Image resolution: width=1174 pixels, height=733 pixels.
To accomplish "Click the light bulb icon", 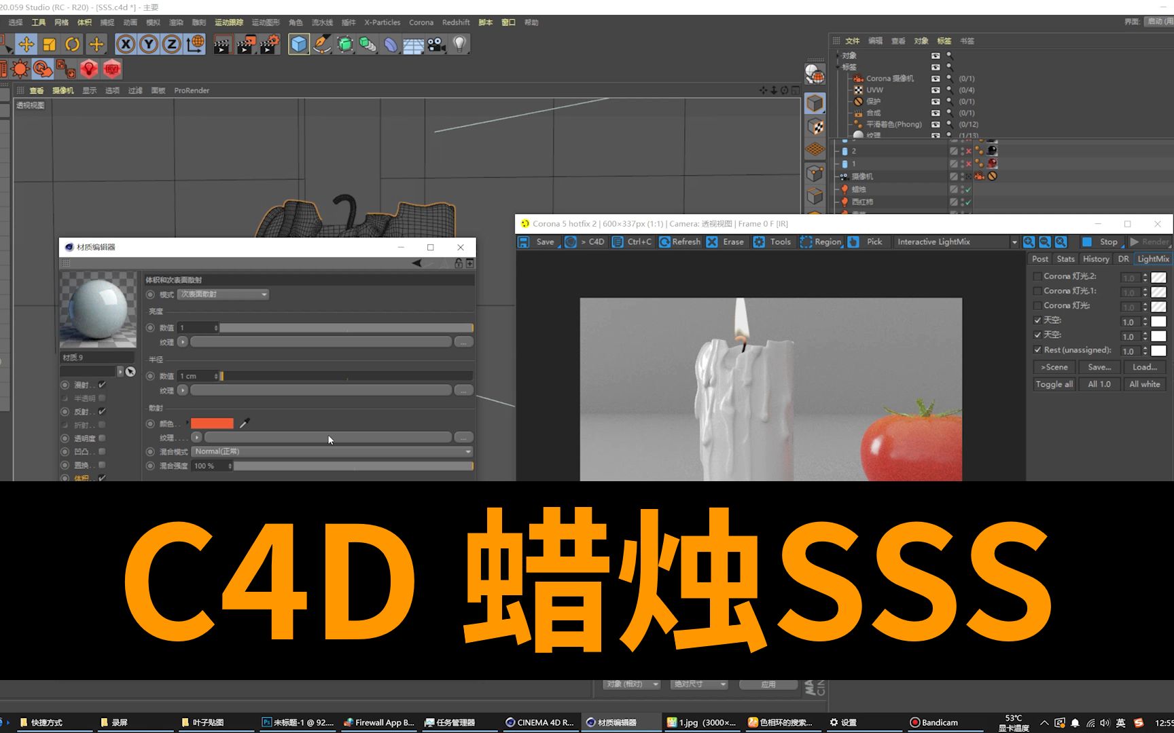I will pyautogui.click(x=460, y=45).
